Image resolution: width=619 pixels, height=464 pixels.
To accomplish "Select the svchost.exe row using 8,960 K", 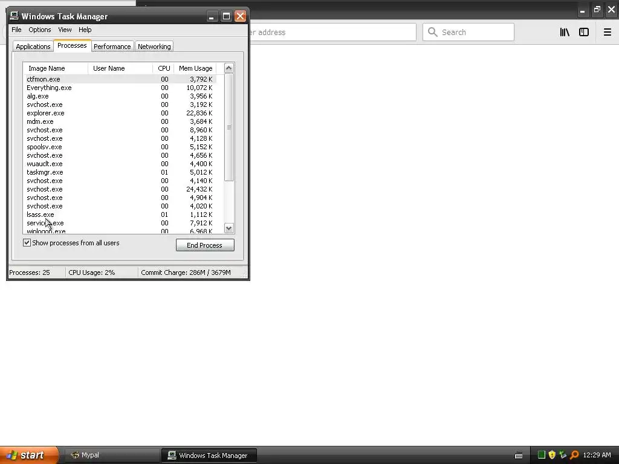I will pyautogui.click(x=120, y=130).
